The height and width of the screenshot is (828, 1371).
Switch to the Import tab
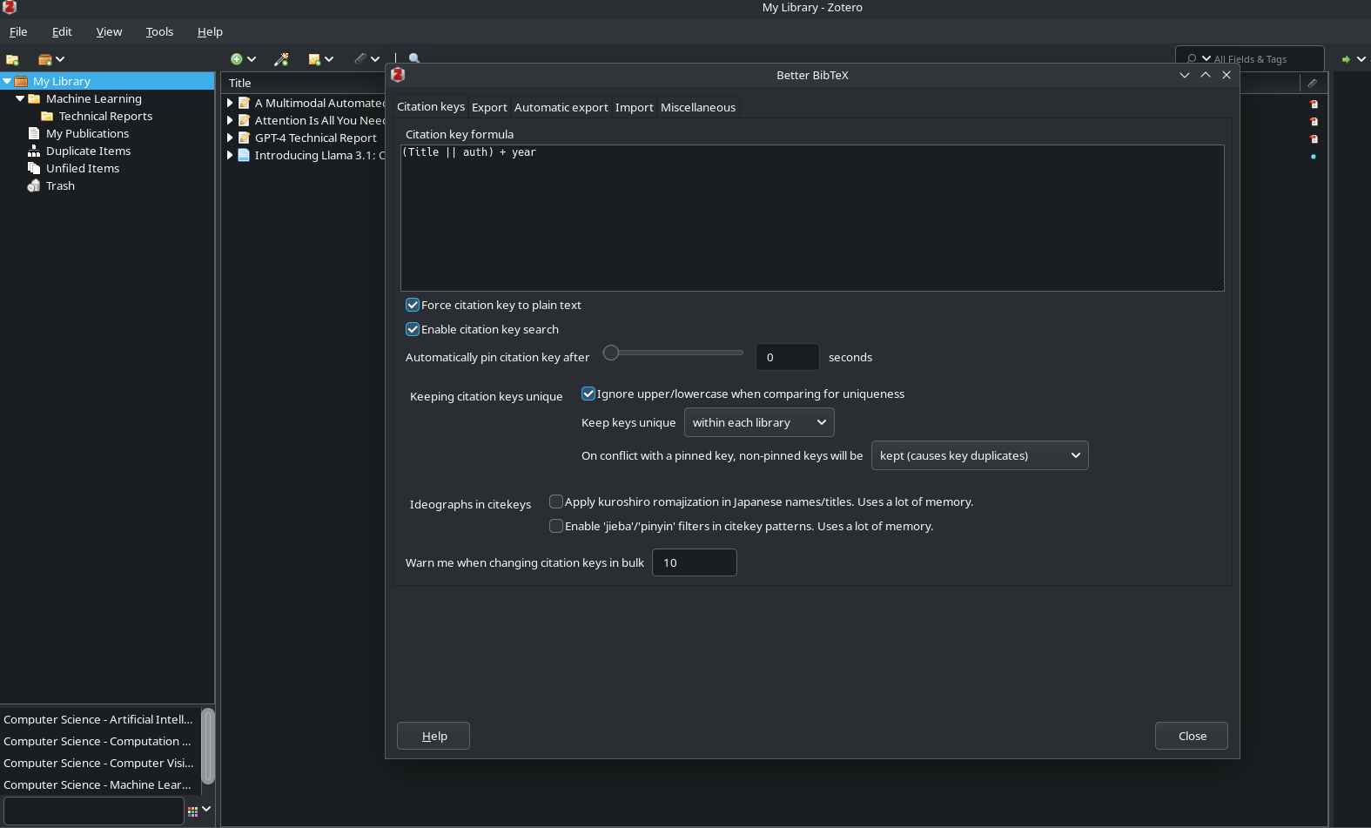pyautogui.click(x=634, y=107)
